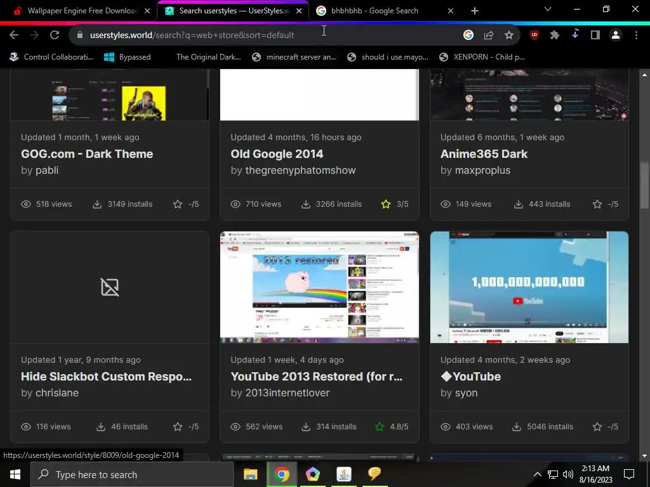Screen dimensions: 650x487
Task: Open should i use mayo... bookmark
Action: [x=388, y=57]
